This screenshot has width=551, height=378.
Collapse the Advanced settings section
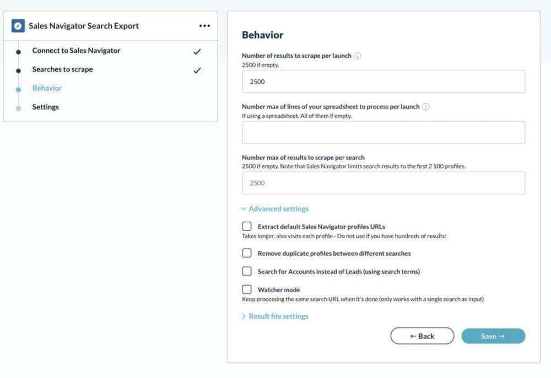coord(274,209)
